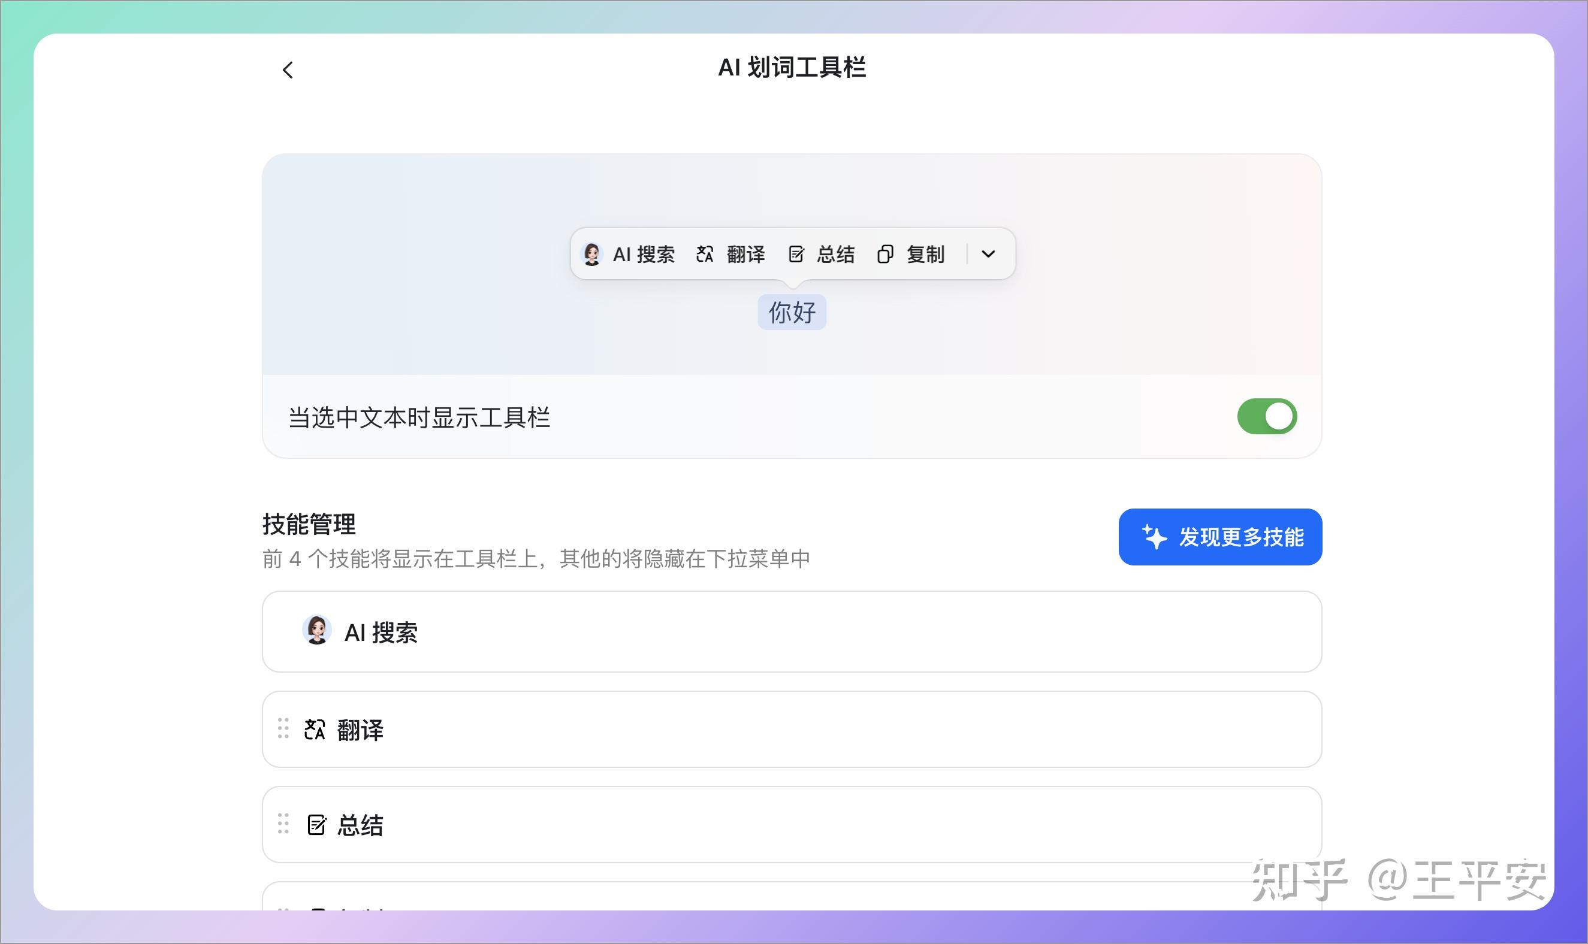Viewport: 1588px width, 944px height.
Task: Select 复制 text in preview toolbar
Action: [x=926, y=255]
